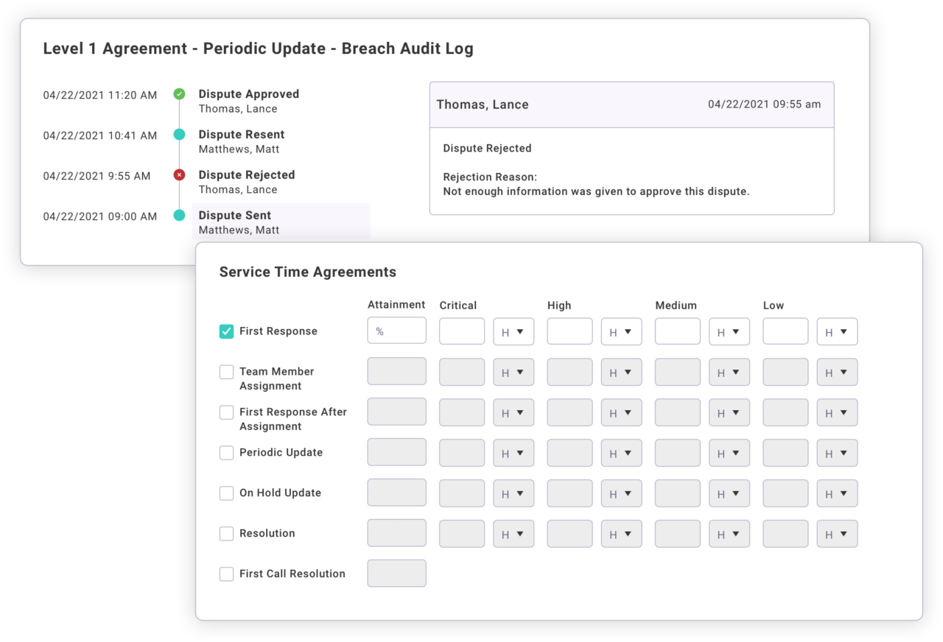Expand First Response High unit dropdown
This screenshot has height=642, width=943.
tap(621, 331)
